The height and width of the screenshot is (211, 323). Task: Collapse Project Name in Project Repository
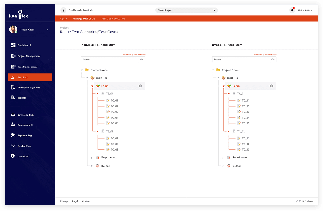pyautogui.click(x=82, y=70)
